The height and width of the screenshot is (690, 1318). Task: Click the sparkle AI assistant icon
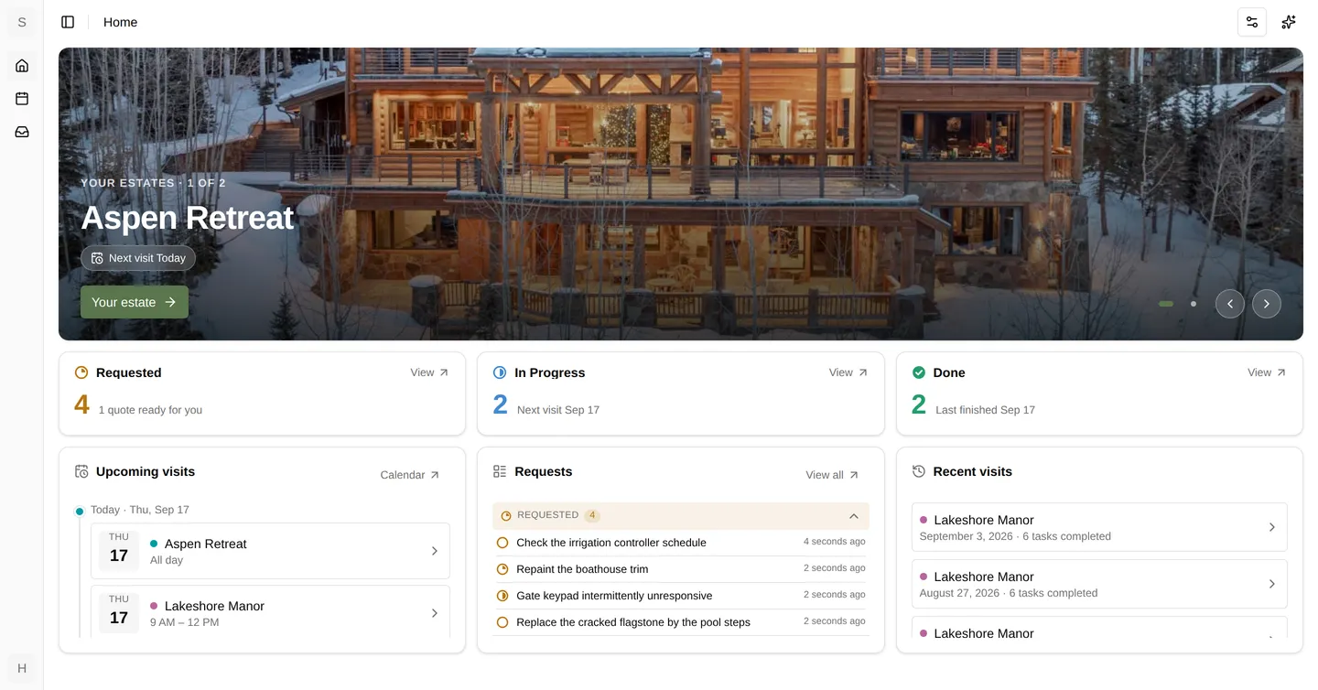click(x=1289, y=22)
